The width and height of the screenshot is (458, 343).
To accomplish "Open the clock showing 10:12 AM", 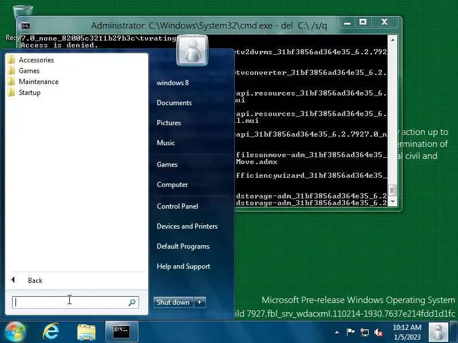I will click(x=407, y=332).
